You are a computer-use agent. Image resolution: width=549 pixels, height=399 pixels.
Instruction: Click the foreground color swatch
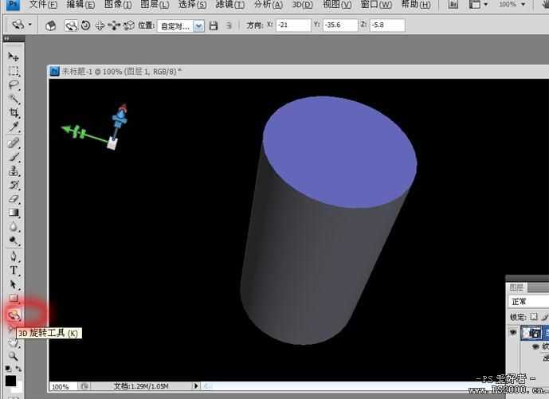(x=10, y=381)
